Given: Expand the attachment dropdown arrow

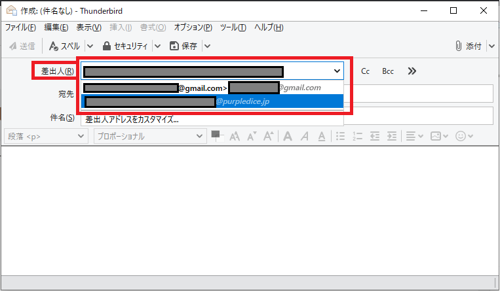Looking at the screenshot, I should pos(491,46).
